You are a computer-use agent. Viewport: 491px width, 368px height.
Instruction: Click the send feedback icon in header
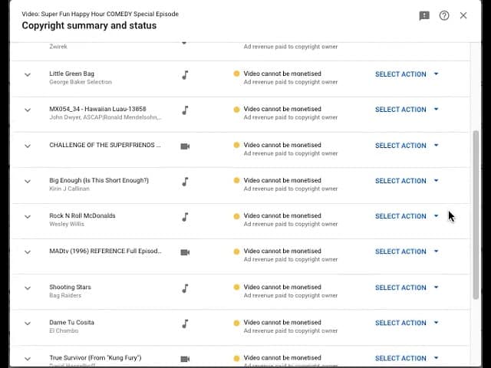coord(424,15)
